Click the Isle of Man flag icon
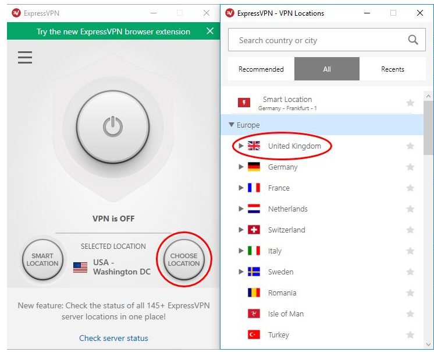Image resolution: width=434 pixels, height=352 pixels. pyautogui.click(x=254, y=314)
